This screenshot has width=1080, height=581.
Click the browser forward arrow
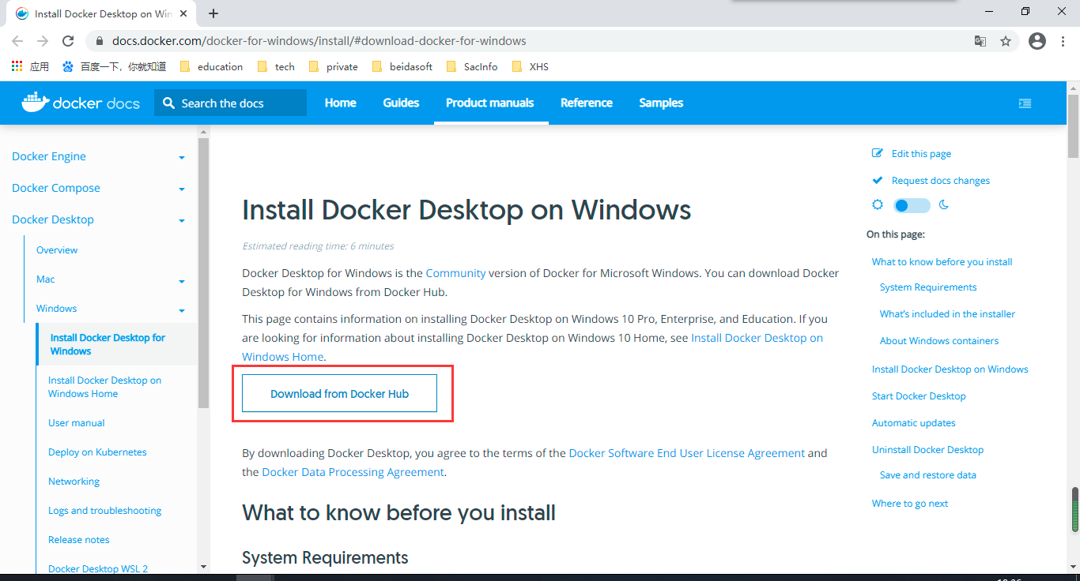click(x=43, y=41)
